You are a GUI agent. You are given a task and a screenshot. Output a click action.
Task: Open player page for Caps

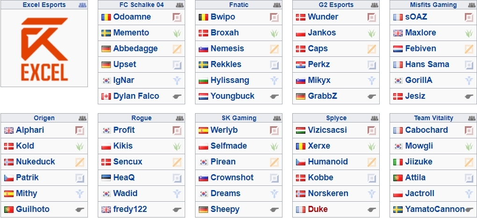318,48
